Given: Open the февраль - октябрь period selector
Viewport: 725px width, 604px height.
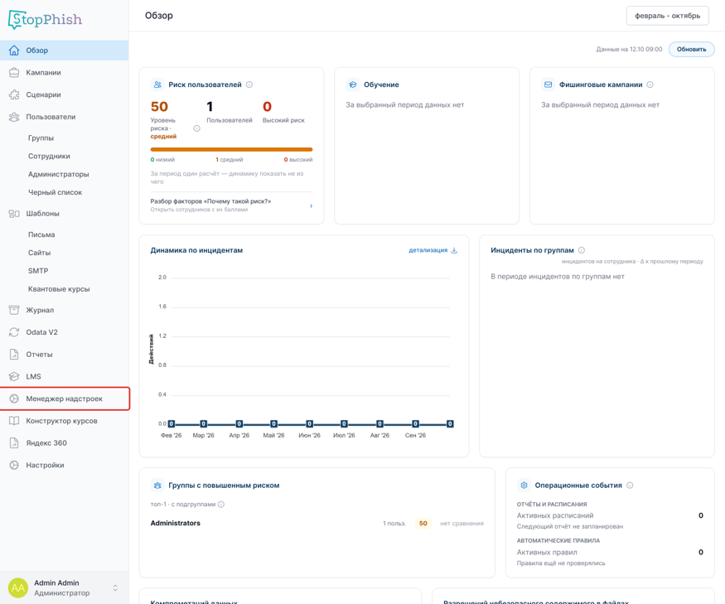Looking at the screenshot, I should pos(667,16).
